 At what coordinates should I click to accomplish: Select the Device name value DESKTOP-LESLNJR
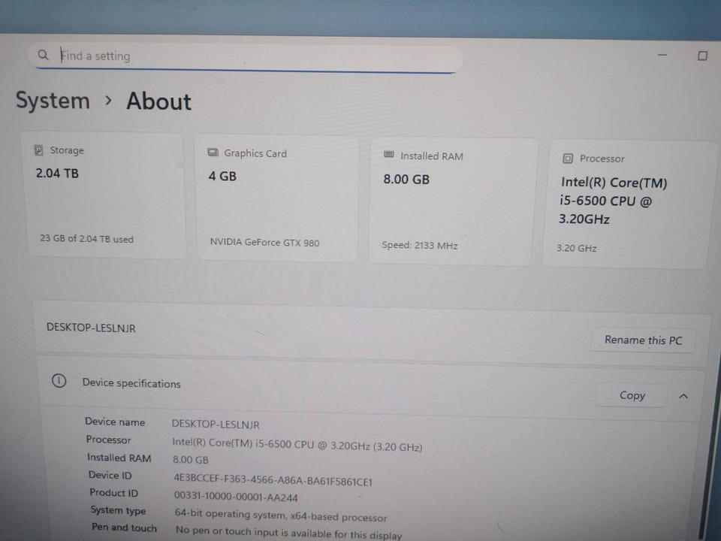click(216, 424)
